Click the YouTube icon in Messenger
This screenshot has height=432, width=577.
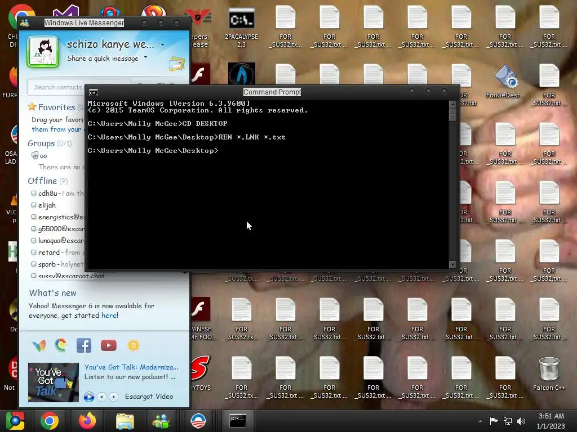point(109,345)
